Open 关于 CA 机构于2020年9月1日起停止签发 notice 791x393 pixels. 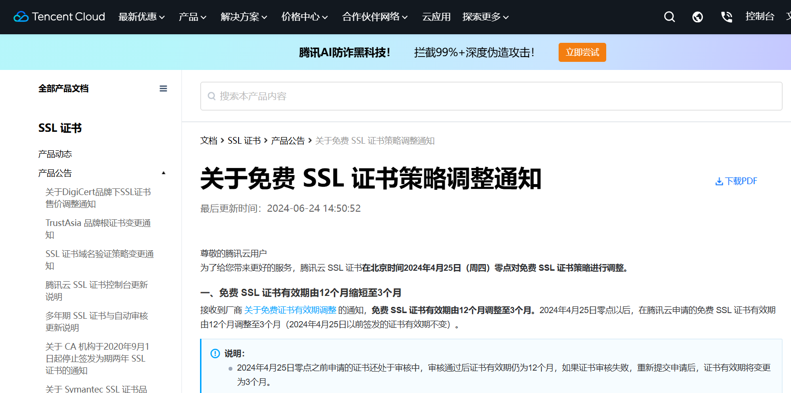pyautogui.click(x=97, y=358)
